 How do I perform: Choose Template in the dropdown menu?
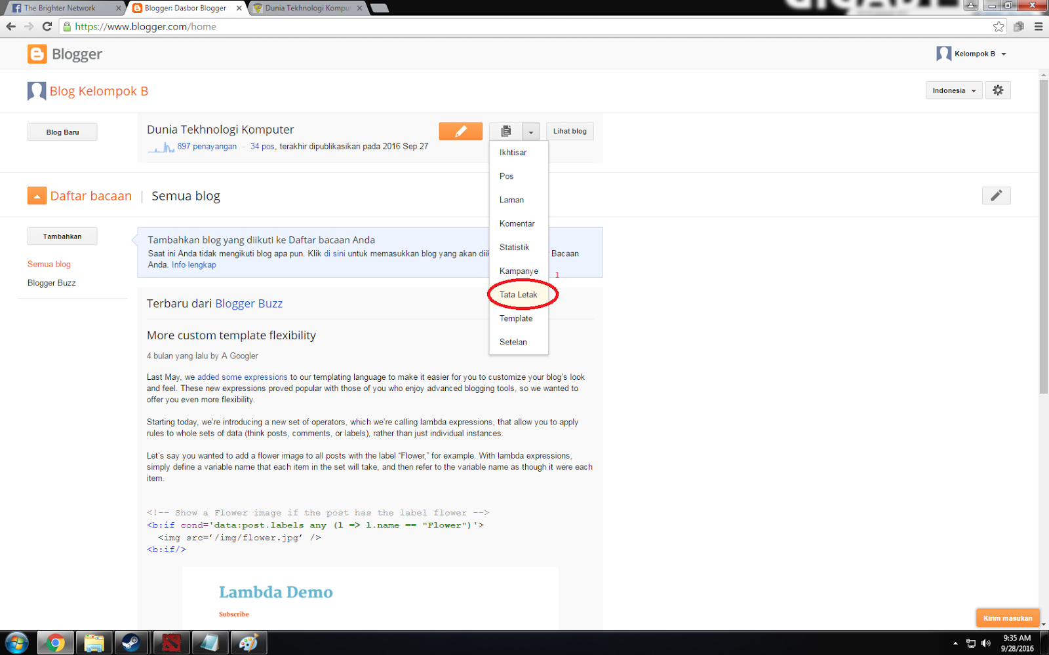[519, 318]
